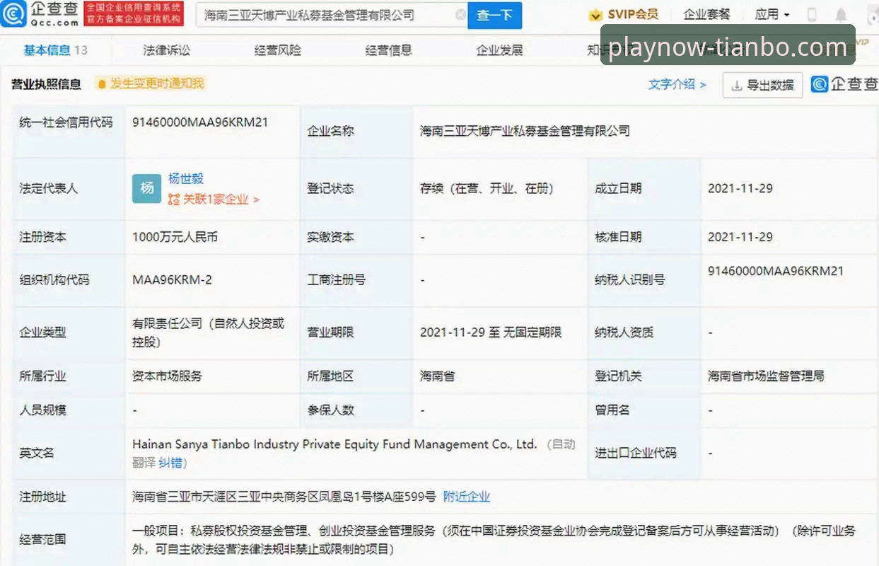Expand 关联1家企业 related companies link

coord(214,200)
